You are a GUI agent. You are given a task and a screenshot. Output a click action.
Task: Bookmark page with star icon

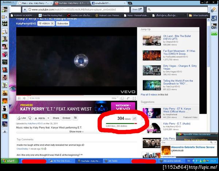coord(25,9)
